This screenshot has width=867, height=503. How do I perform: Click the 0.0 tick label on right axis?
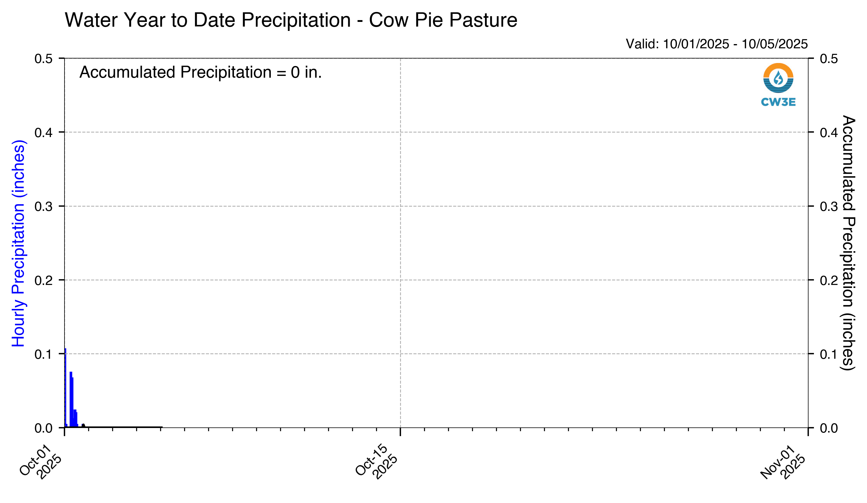click(829, 428)
